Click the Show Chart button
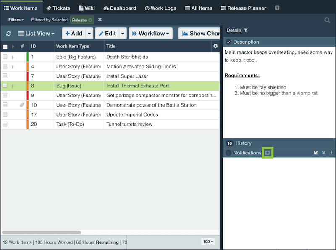Viewport: 336px width, 250px height. click(x=199, y=34)
